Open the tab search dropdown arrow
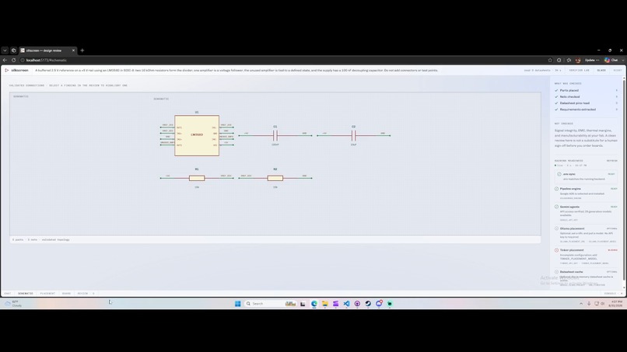The height and width of the screenshot is (352, 627). 5,51
